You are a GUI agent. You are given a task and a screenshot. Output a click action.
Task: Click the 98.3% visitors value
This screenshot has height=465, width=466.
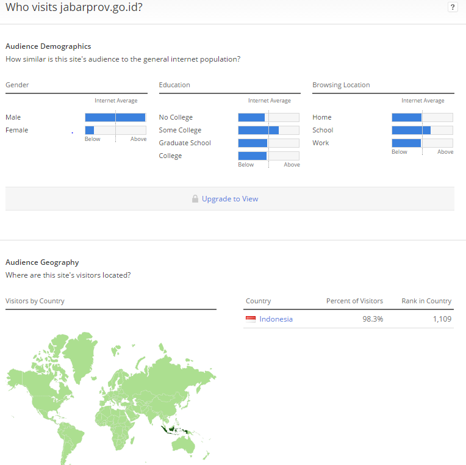[373, 319]
